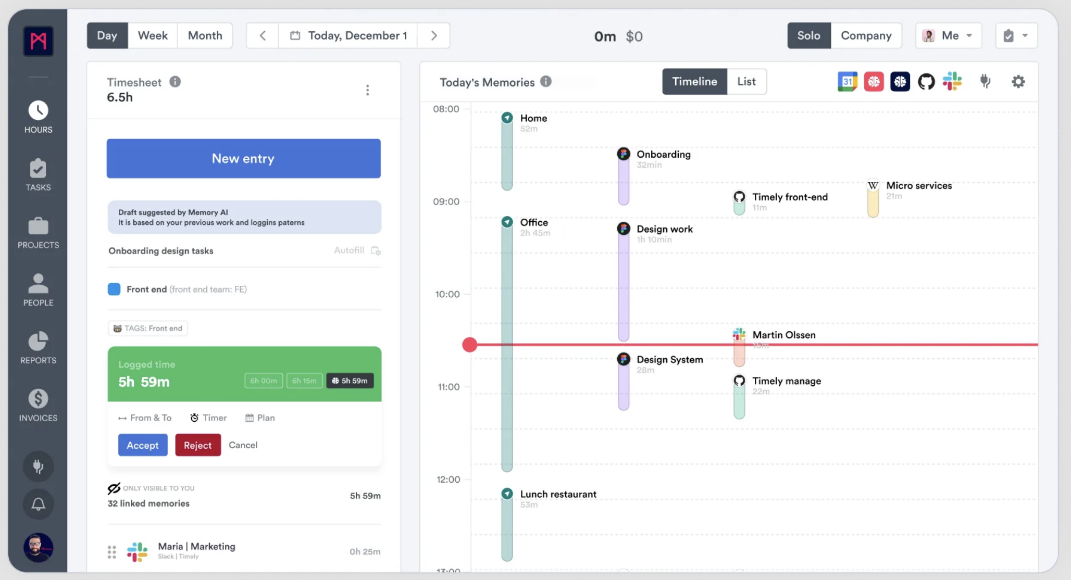Accept the suggested draft entry
This screenshot has height=580, width=1071.
pos(143,445)
